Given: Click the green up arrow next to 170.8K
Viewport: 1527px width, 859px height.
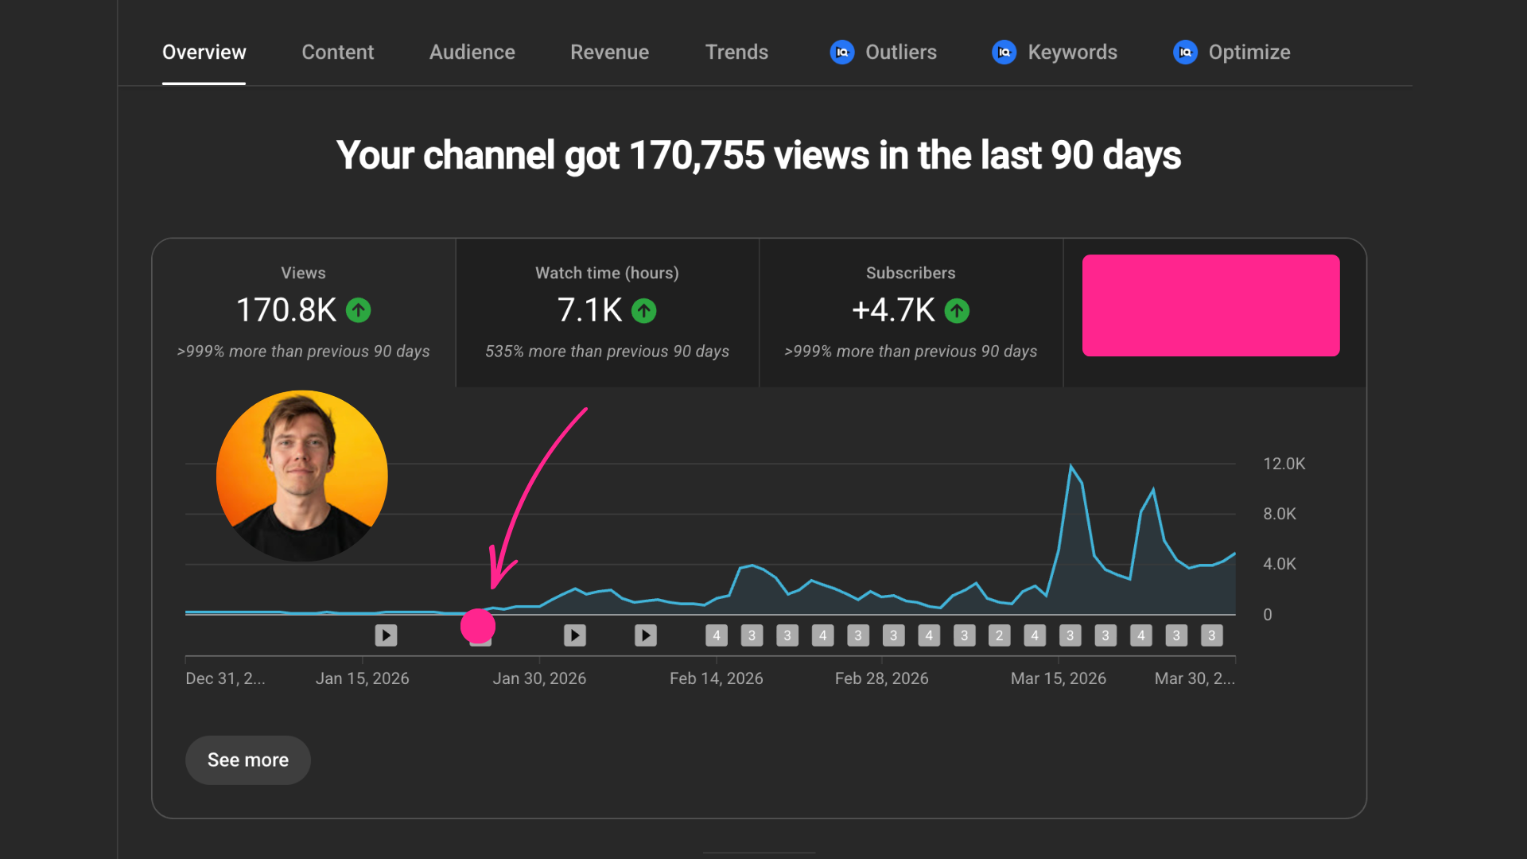Looking at the screenshot, I should point(359,310).
